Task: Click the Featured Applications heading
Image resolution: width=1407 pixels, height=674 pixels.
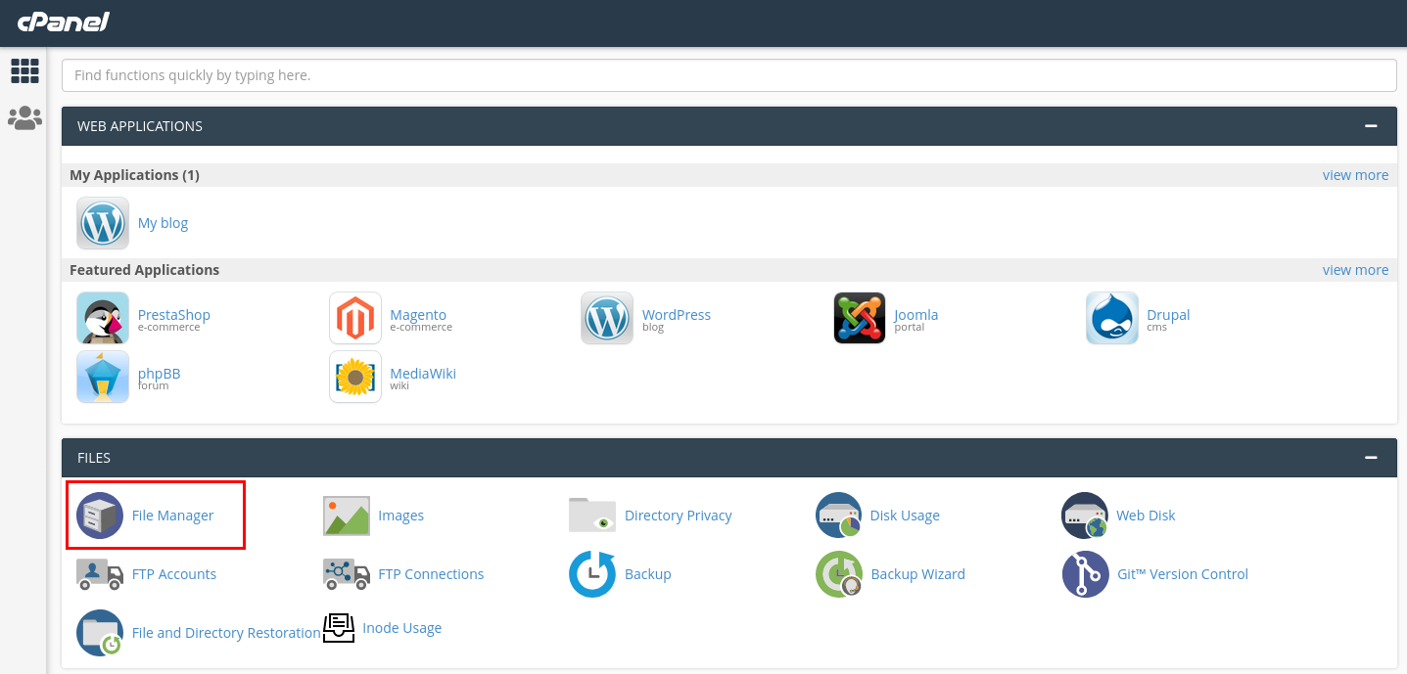Action: pyautogui.click(x=144, y=270)
